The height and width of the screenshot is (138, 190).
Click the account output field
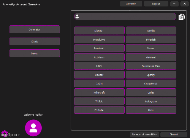pyautogui.click(x=125, y=16)
